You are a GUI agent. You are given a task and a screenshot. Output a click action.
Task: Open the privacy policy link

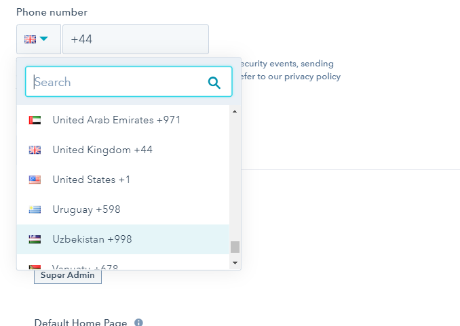pyautogui.click(x=312, y=77)
